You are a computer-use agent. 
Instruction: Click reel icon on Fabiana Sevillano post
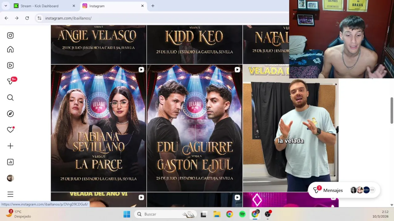click(x=141, y=70)
